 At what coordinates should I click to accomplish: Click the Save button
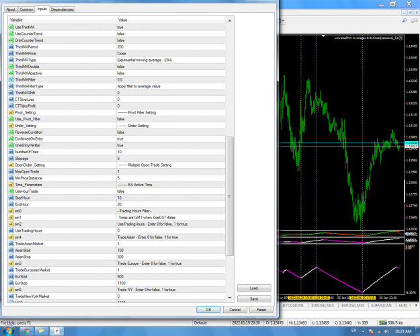(254, 299)
